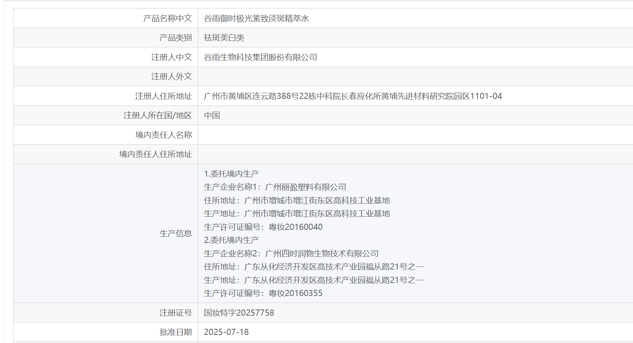This screenshot has width=633, height=343.
Task: Click registration number 国妆特字20257758
Action: click(239, 313)
